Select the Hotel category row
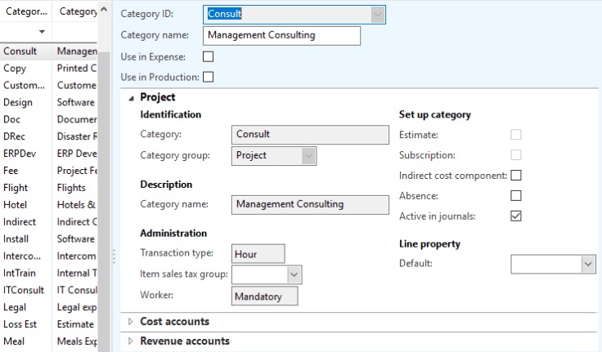602x352 pixels. [25, 205]
